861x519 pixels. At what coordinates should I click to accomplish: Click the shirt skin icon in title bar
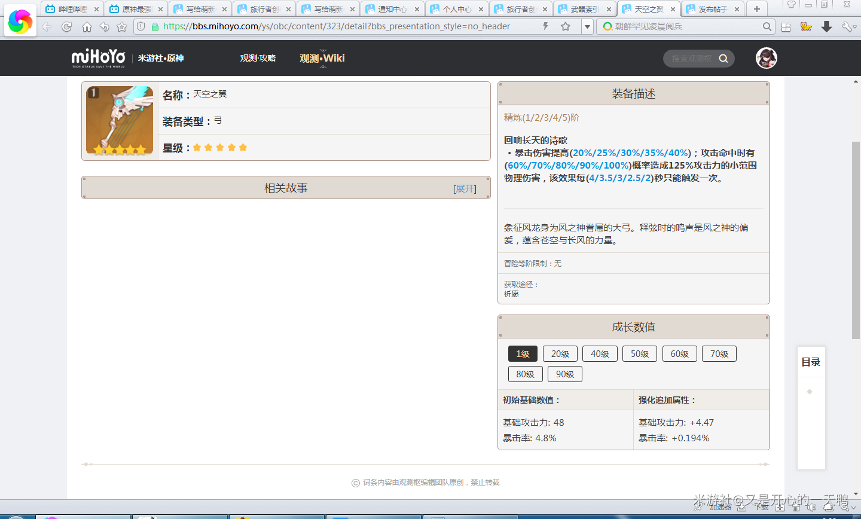[x=791, y=5]
